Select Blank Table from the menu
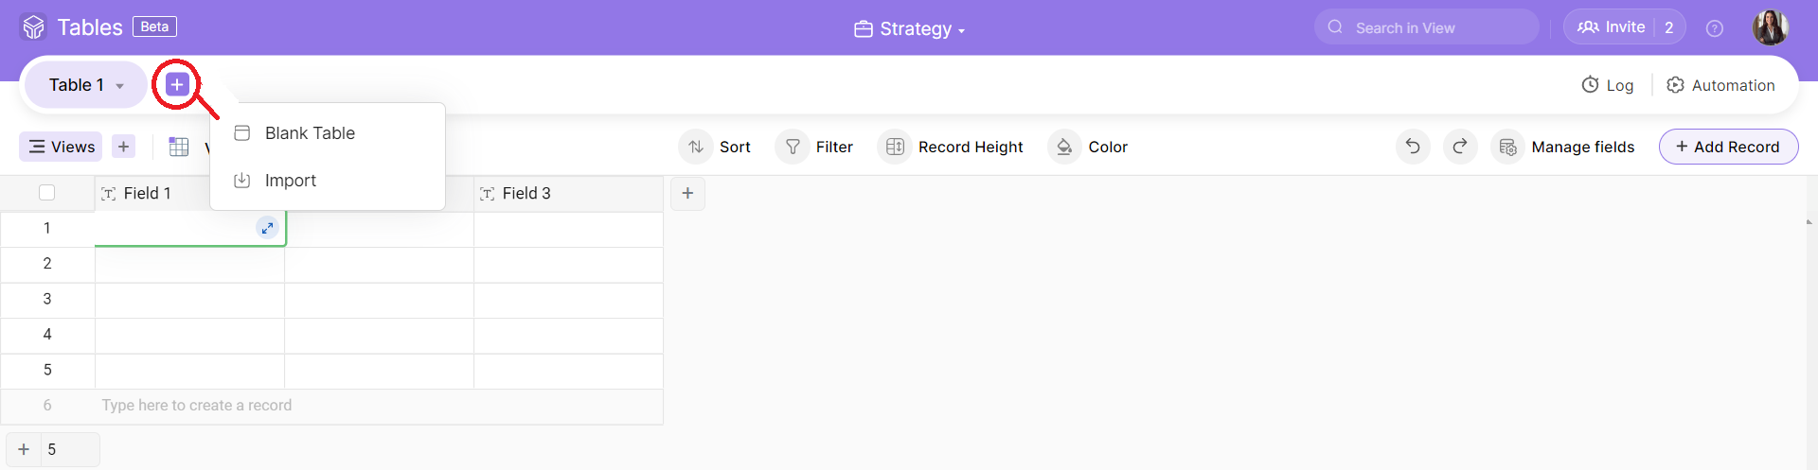 coord(310,133)
